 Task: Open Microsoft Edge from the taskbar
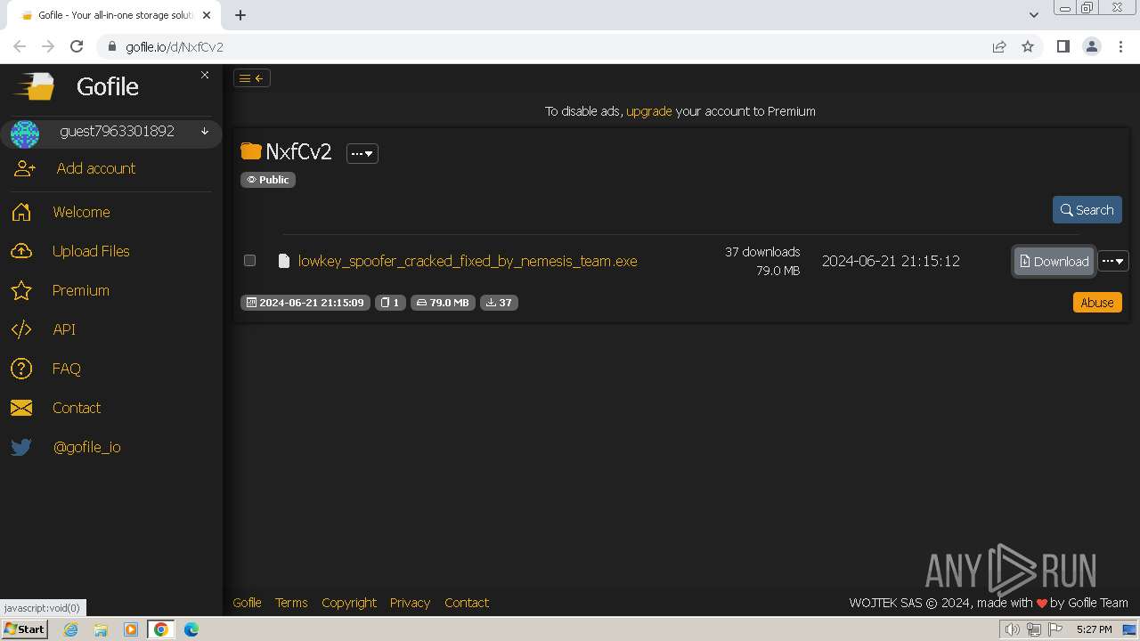191,629
